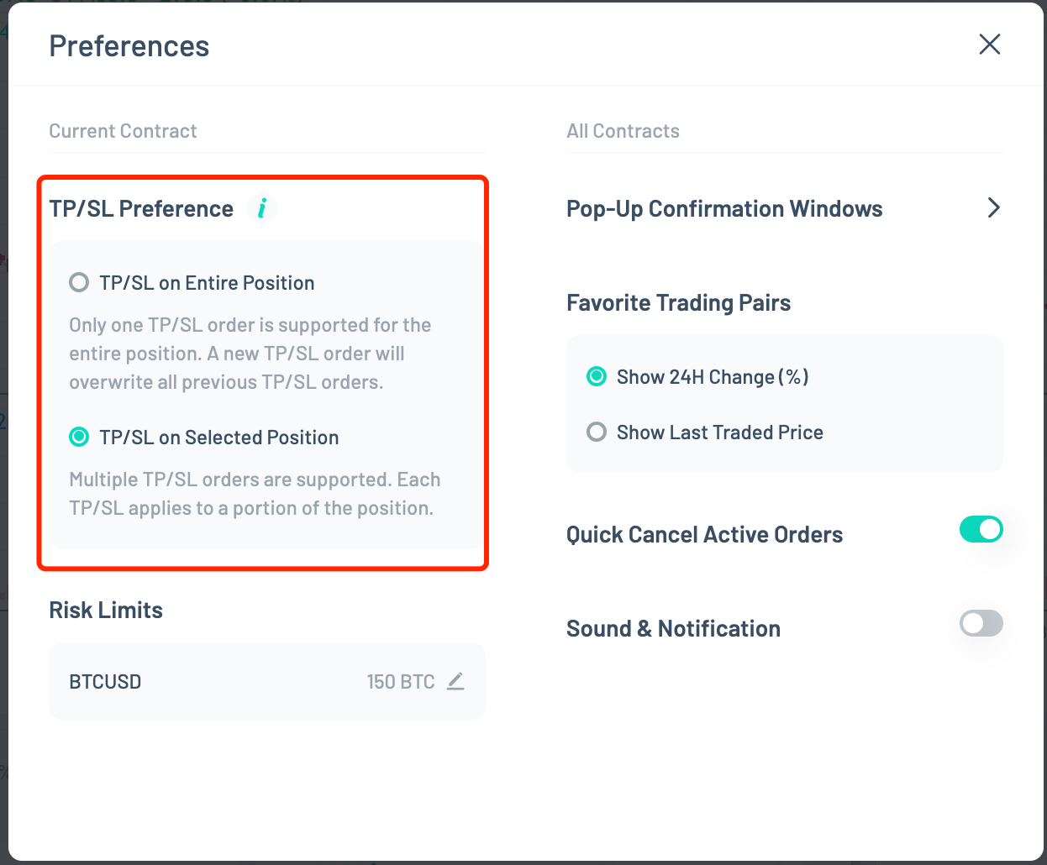Click the Risk Limits heading
Screen dimensions: 1047x865
[x=105, y=610]
